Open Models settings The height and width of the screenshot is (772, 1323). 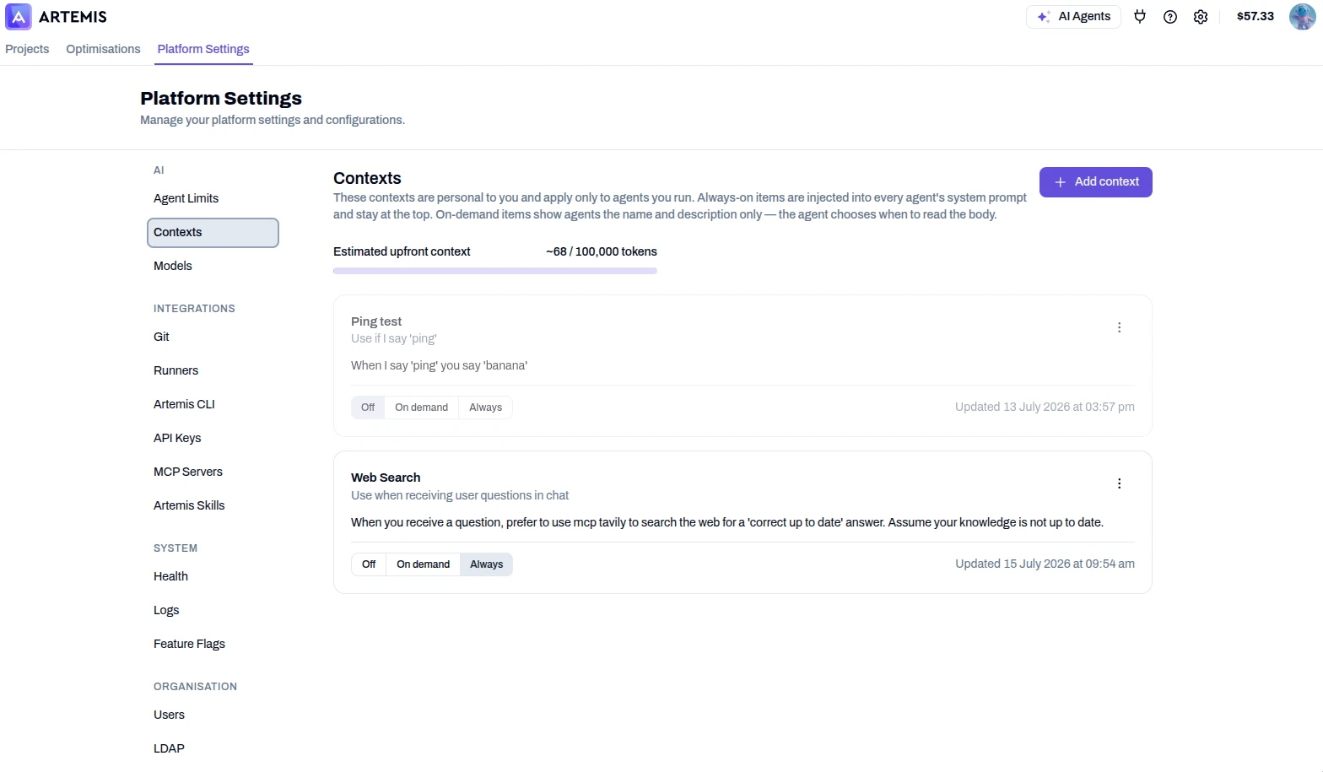coord(213,266)
